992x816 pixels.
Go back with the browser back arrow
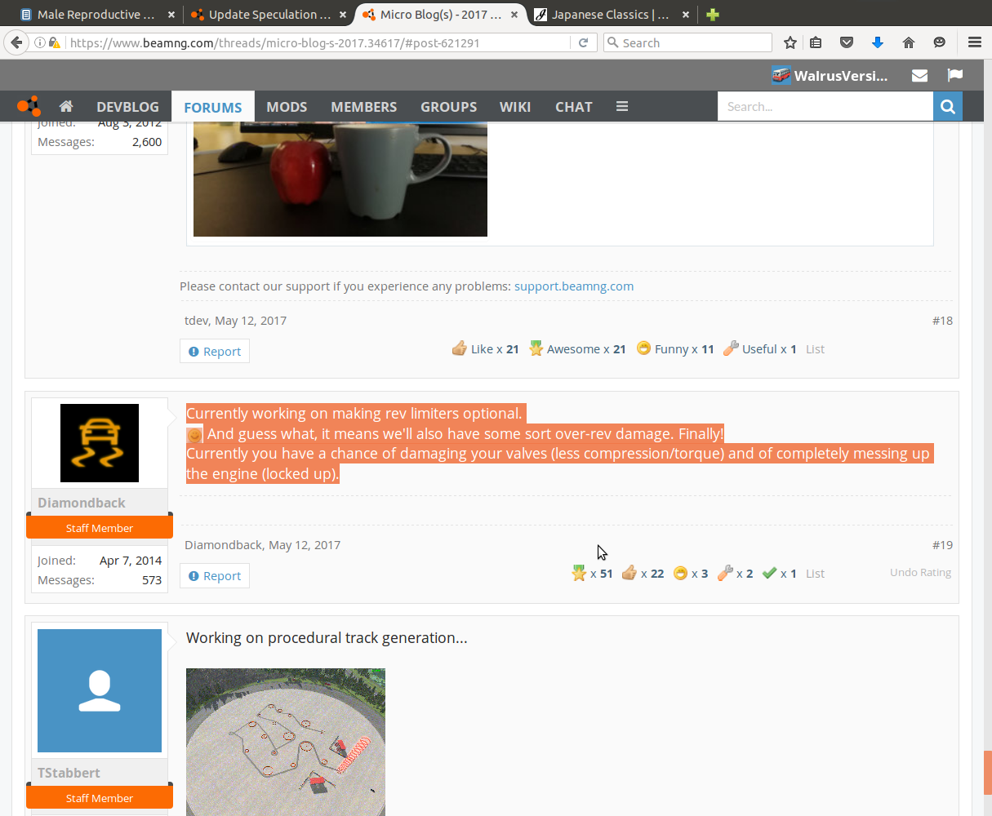pos(16,42)
